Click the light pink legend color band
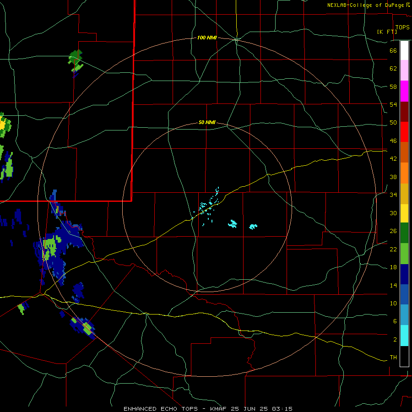This screenshot has height=412, width=412. pos(404,70)
